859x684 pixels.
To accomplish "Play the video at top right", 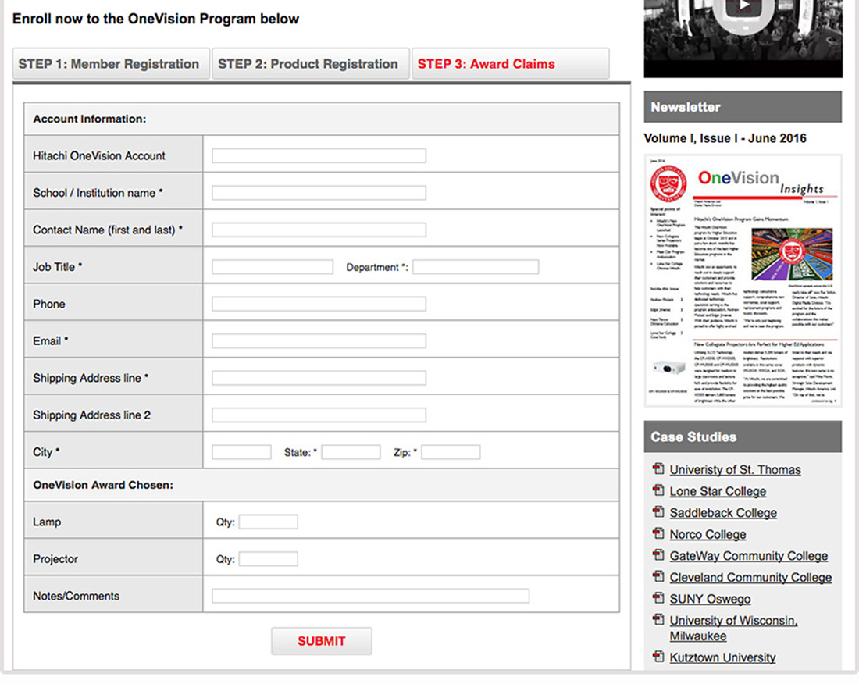I will coord(743,8).
